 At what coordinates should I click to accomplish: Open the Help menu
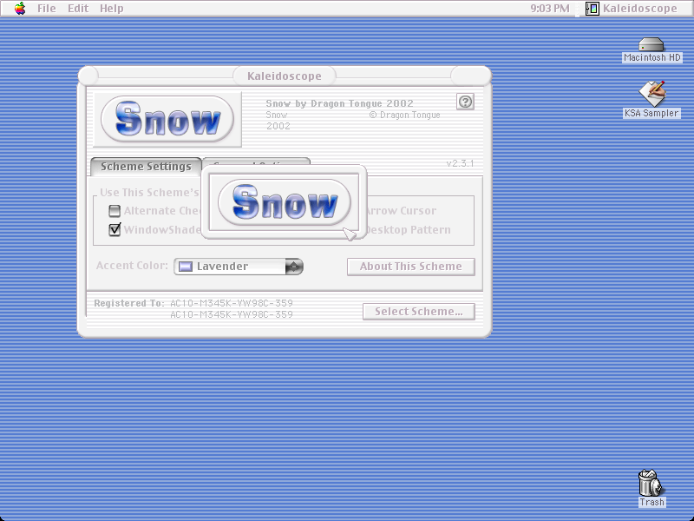(111, 9)
